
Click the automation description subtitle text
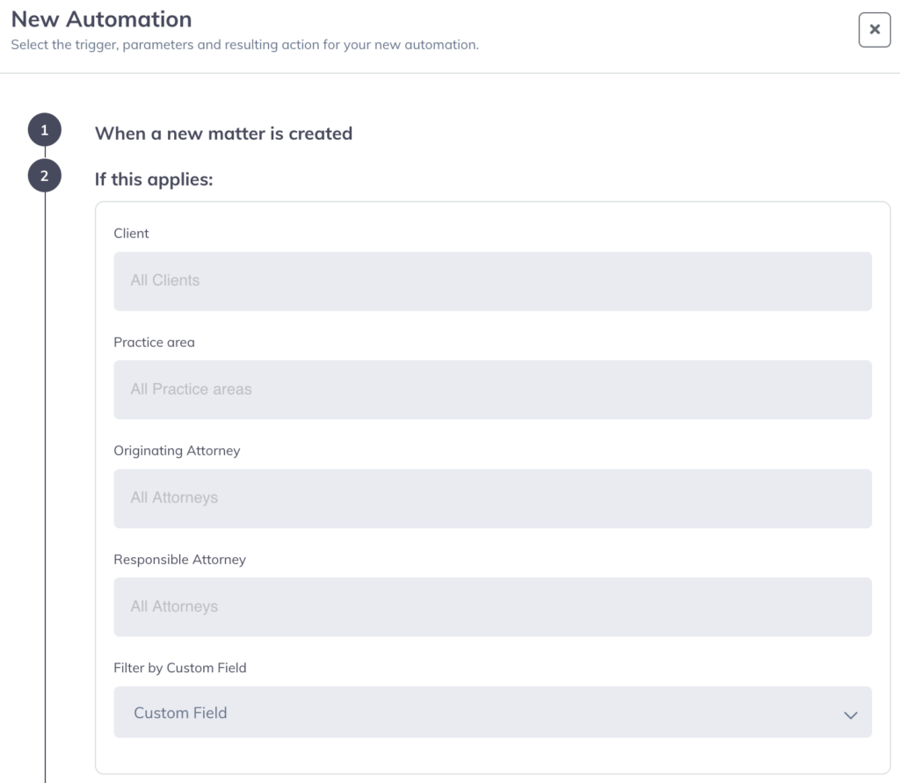pyautogui.click(x=244, y=45)
